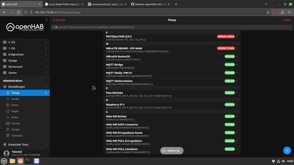Open the SMA WR POLL Ertragsdaten thing
294x165 pixels.
[x=172, y=143]
